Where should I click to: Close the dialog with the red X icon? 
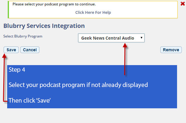click(x=182, y=4)
